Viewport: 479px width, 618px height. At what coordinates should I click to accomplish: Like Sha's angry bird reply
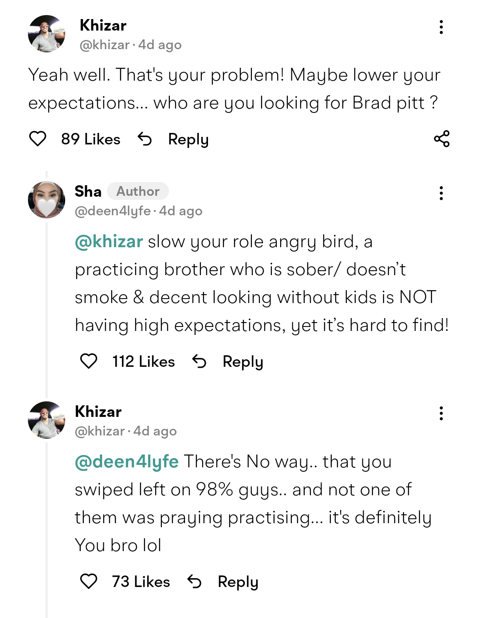click(x=89, y=361)
